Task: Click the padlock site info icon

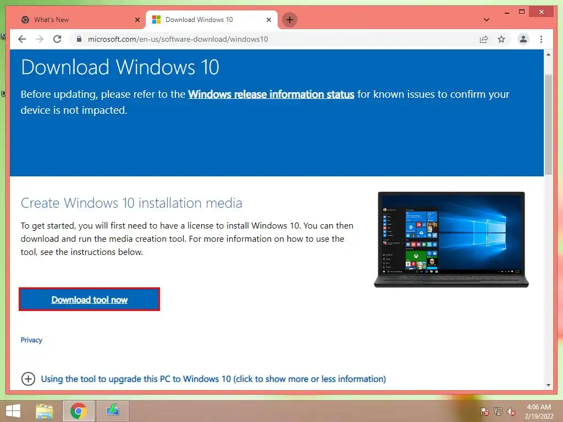Action: click(79, 39)
